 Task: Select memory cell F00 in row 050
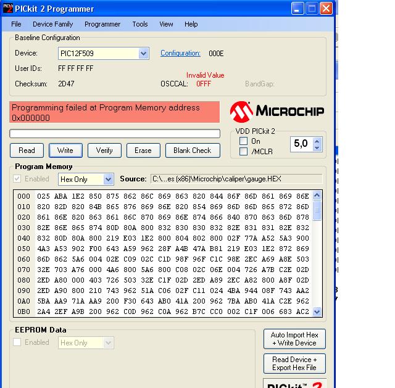(95, 249)
